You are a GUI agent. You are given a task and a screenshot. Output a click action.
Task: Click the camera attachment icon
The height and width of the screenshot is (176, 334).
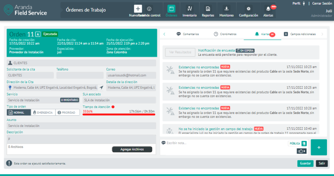point(301,151)
